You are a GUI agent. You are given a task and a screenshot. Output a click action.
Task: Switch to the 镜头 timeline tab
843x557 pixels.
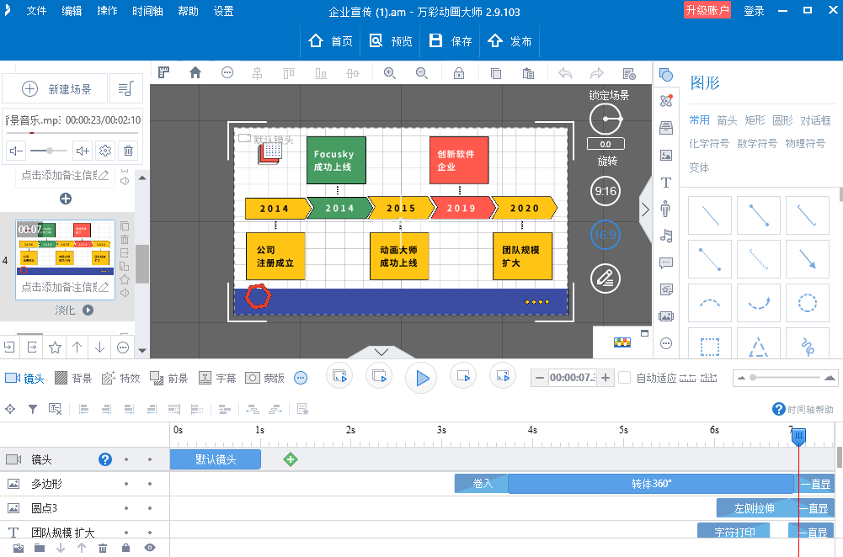[x=24, y=378]
